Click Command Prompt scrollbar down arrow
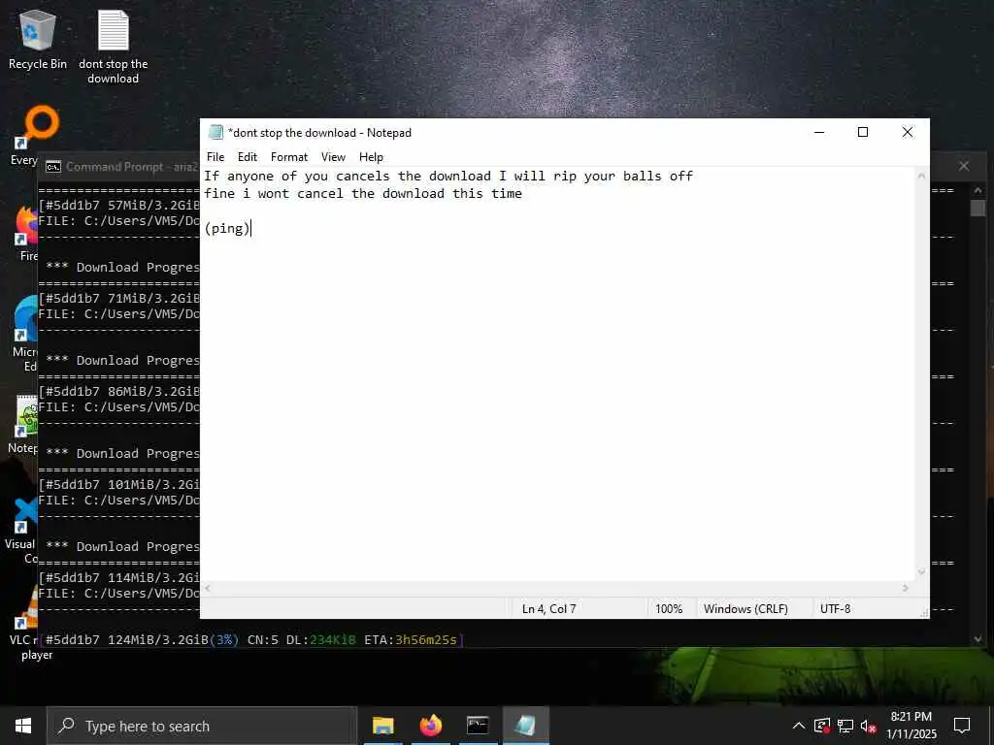This screenshot has width=994, height=745. tap(977, 639)
